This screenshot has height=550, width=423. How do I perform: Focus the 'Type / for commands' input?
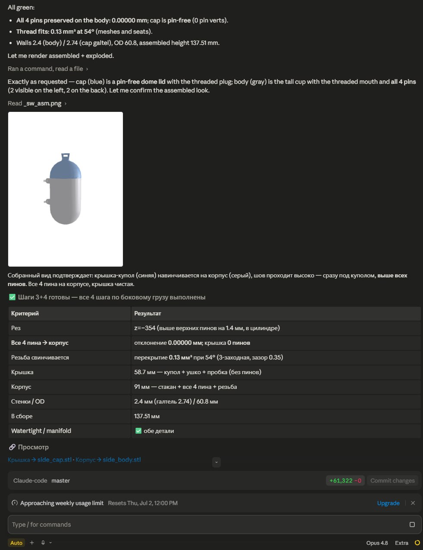pos(207,525)
